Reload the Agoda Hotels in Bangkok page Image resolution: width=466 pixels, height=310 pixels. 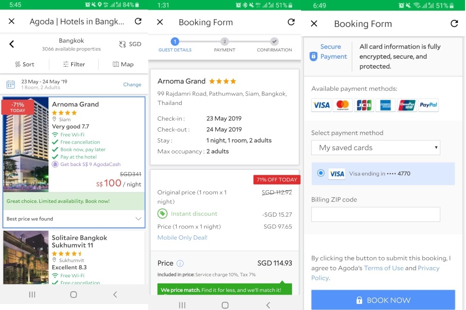click(x=138, y=21)
